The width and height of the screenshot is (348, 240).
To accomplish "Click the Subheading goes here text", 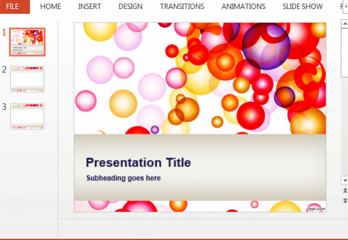I will point(124,178).
